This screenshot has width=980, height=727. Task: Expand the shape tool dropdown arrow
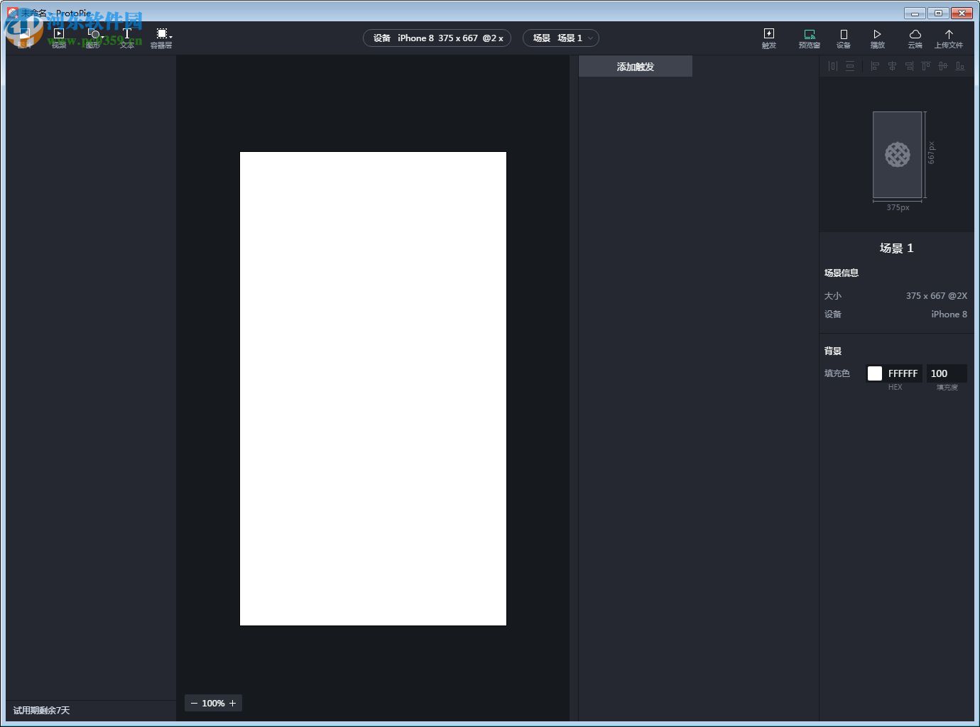[x=102, y=35]
